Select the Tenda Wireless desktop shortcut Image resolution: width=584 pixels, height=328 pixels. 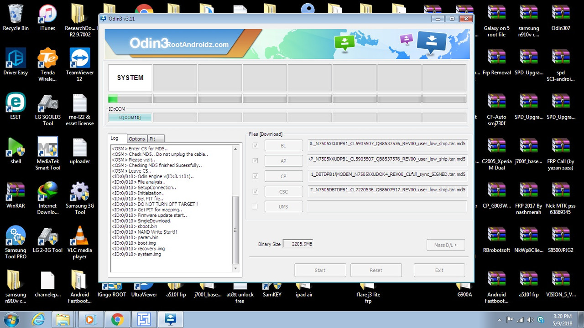[47, 65]
